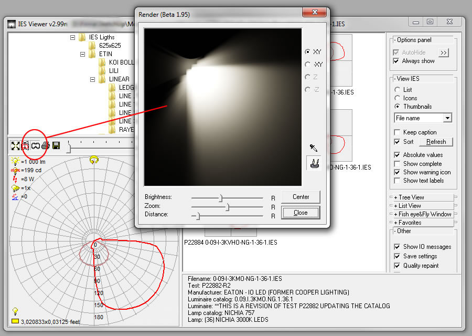
Task: Choose the Icons view option
Action: click(x=398, y=98)
